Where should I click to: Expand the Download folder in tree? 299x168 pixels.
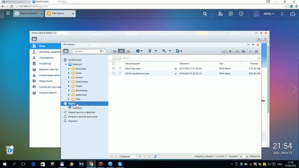click(x=69, y=69)
